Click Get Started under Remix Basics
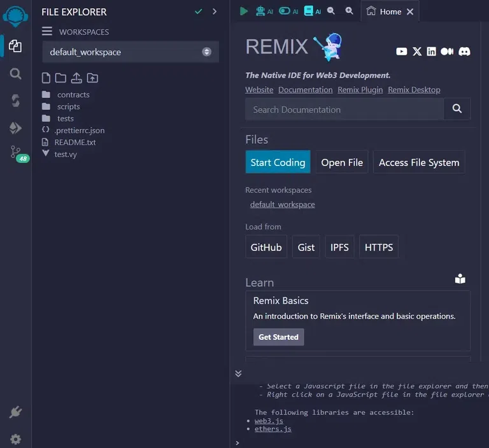The width and height of the screenshot is (489, 448). click(x=278, y=337)
